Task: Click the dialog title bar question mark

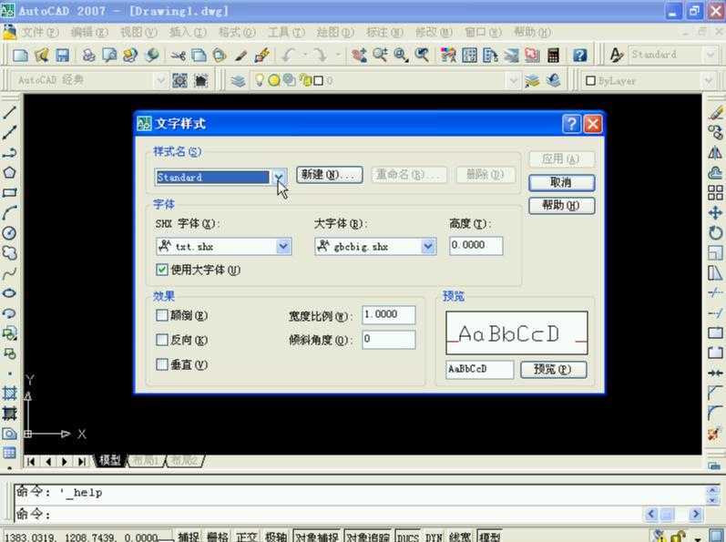Action: pyautogui.click(x=572, y=124)
